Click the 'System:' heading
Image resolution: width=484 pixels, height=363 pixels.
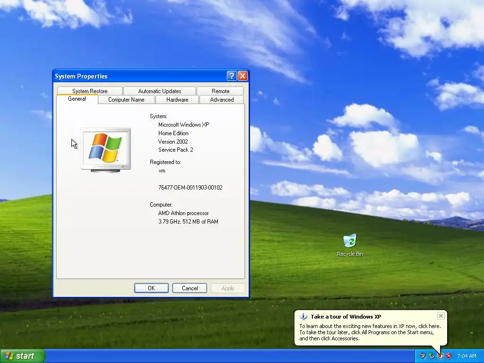click(158, 116)
